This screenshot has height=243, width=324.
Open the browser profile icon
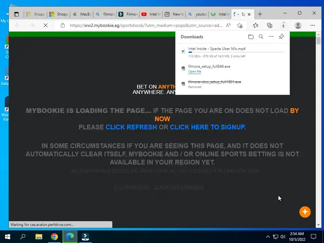tap(298, 25)
